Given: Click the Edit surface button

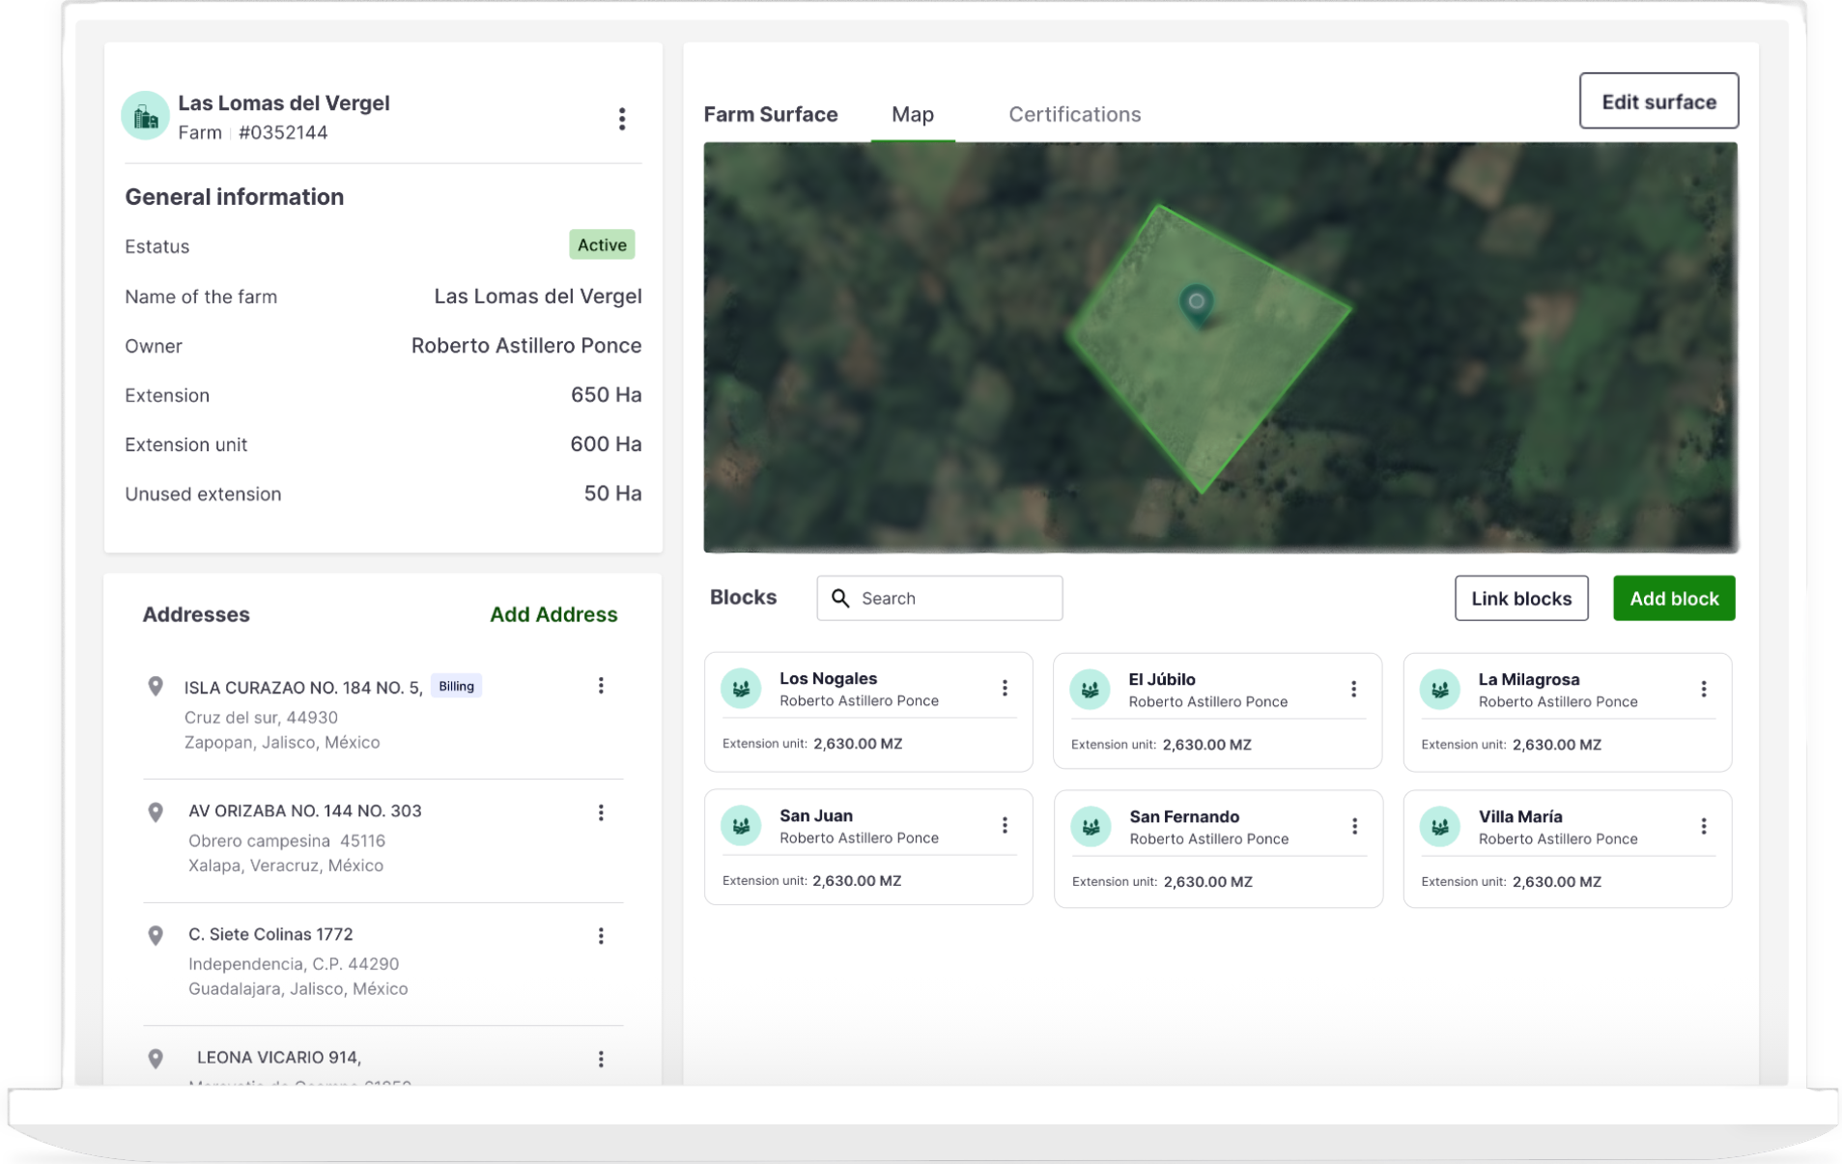Looking at the screenshot, I should 1658,101.
